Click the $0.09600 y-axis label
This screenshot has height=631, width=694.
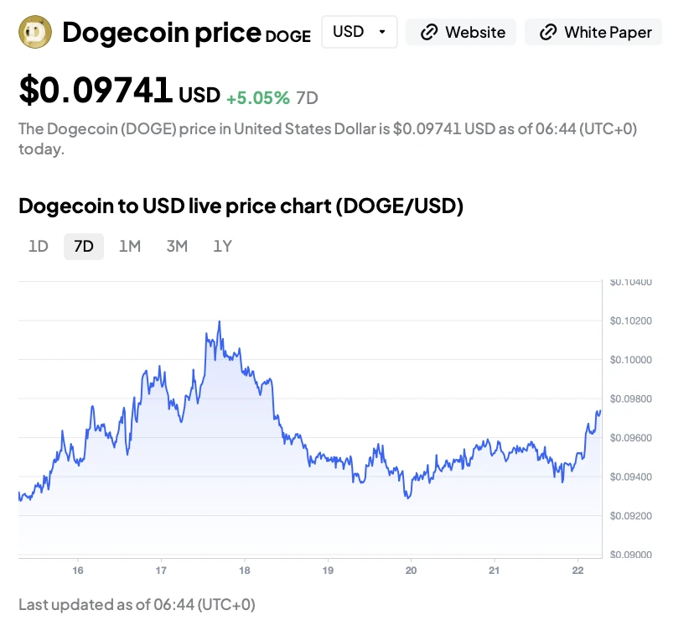(630, 438)
